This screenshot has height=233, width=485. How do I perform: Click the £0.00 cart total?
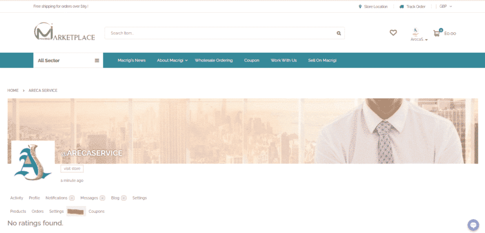click(450, 34)
